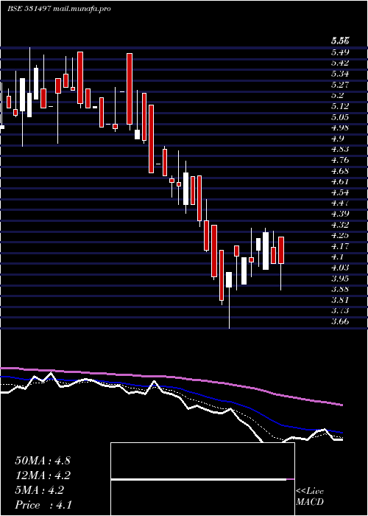Click the thick white 5MA line

(x=171, y=394)
